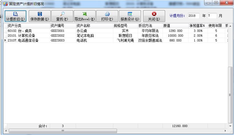Click residual rate 1.00%
Viewport: 234px width, 135px height.
click(x=198, y=40)
